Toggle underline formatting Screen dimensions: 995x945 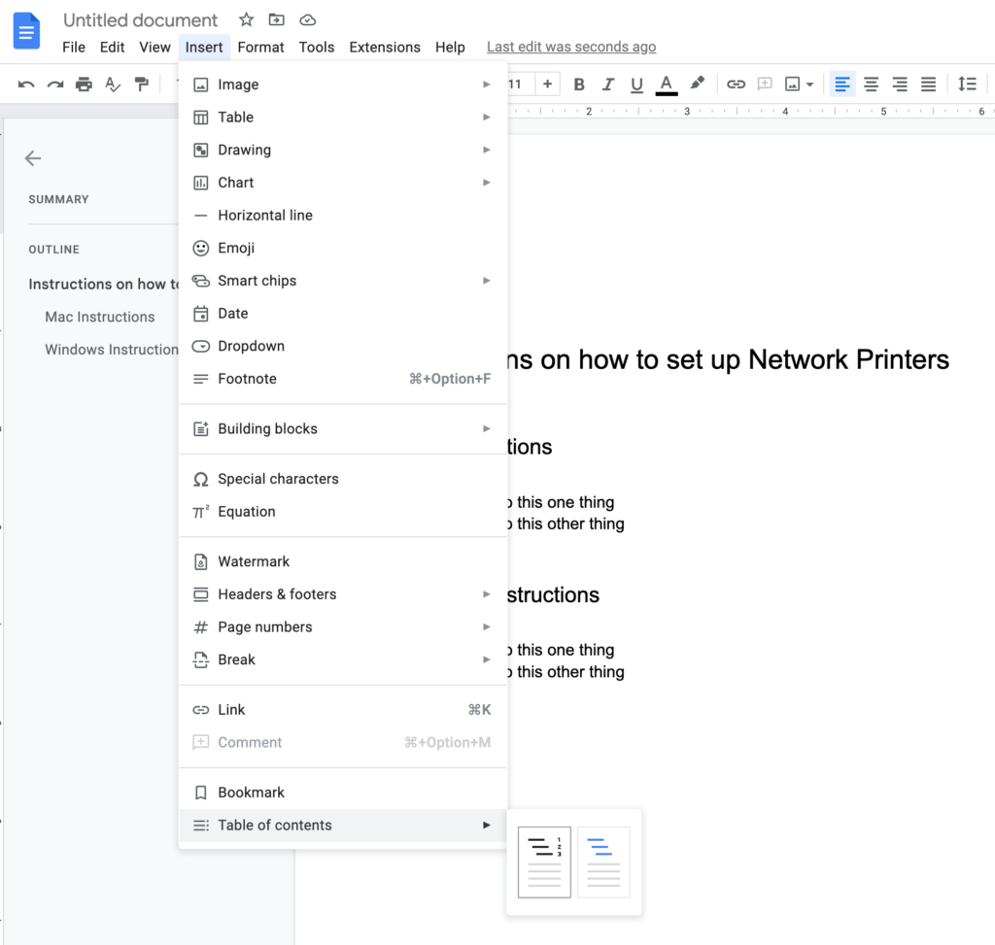[636, 84]
